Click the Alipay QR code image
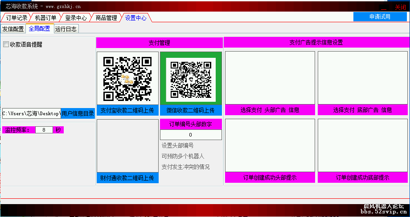This screenshot has height=217, width=410. click(x=127, y=78)
